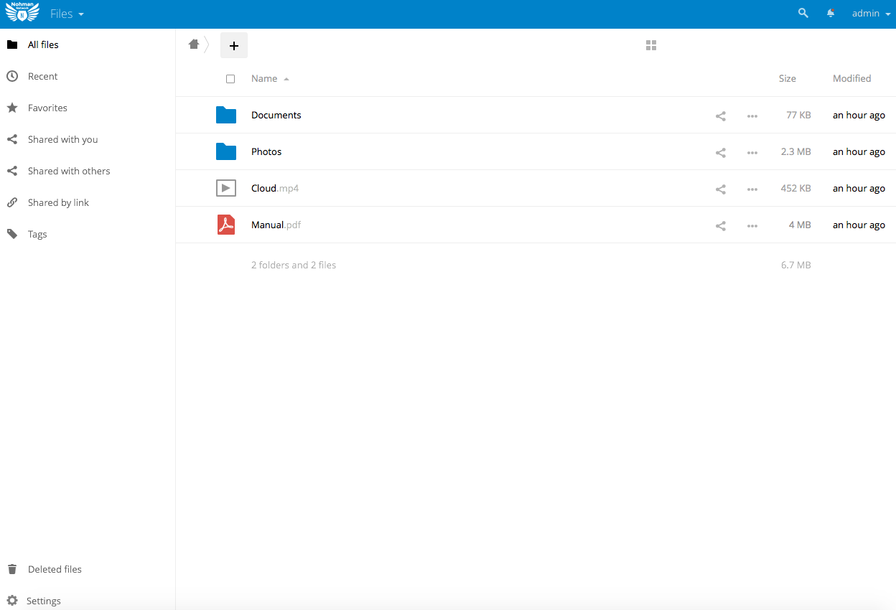
Task: Expand Settings in the sidebar
Action: (x=43, y=601)
